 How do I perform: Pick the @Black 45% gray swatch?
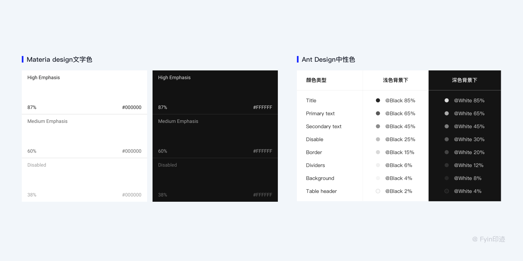click(378, 126)
